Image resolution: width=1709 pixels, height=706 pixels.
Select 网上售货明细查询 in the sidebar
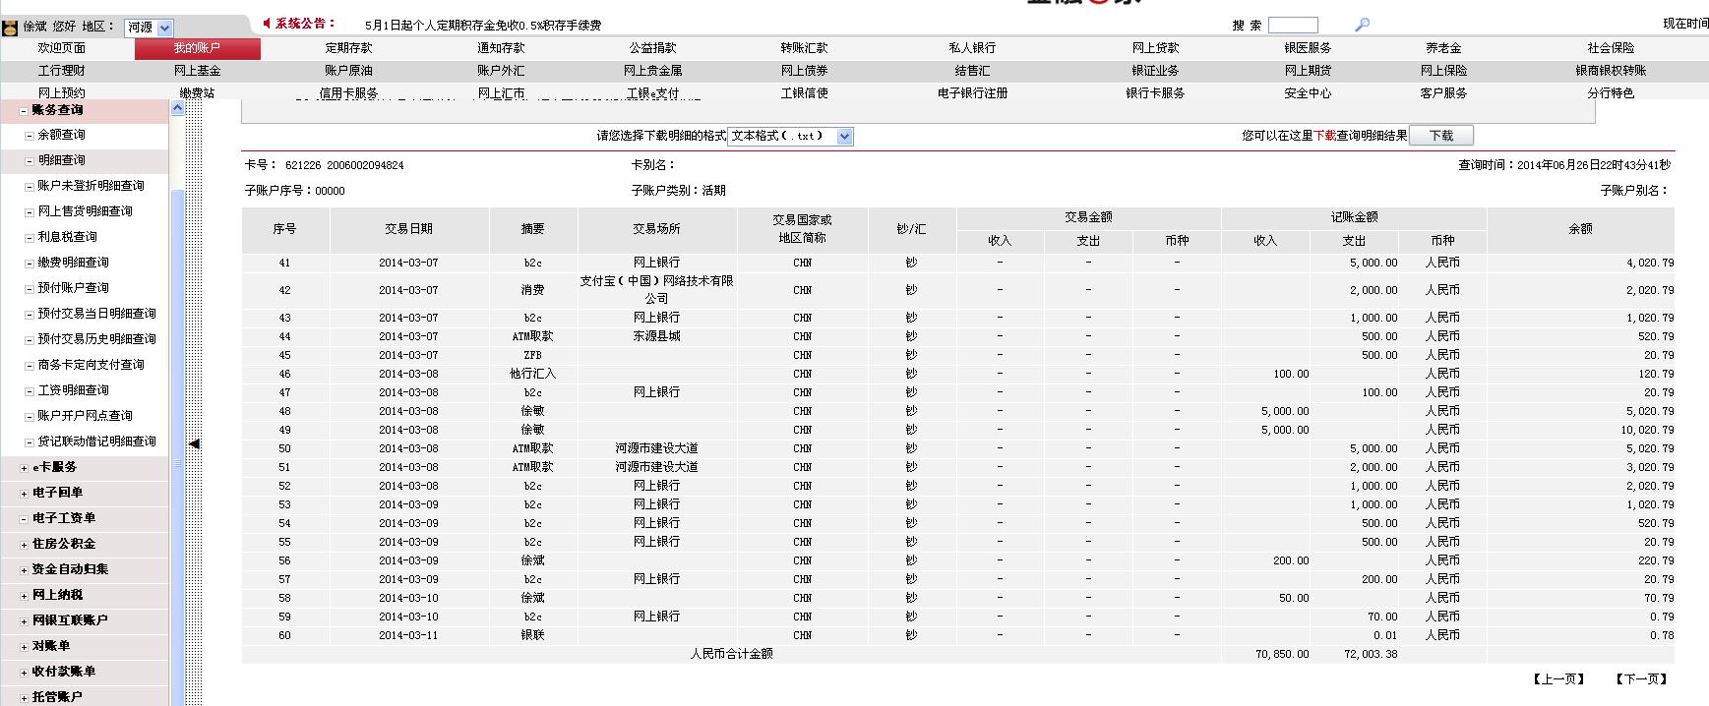tap(86, 212)
